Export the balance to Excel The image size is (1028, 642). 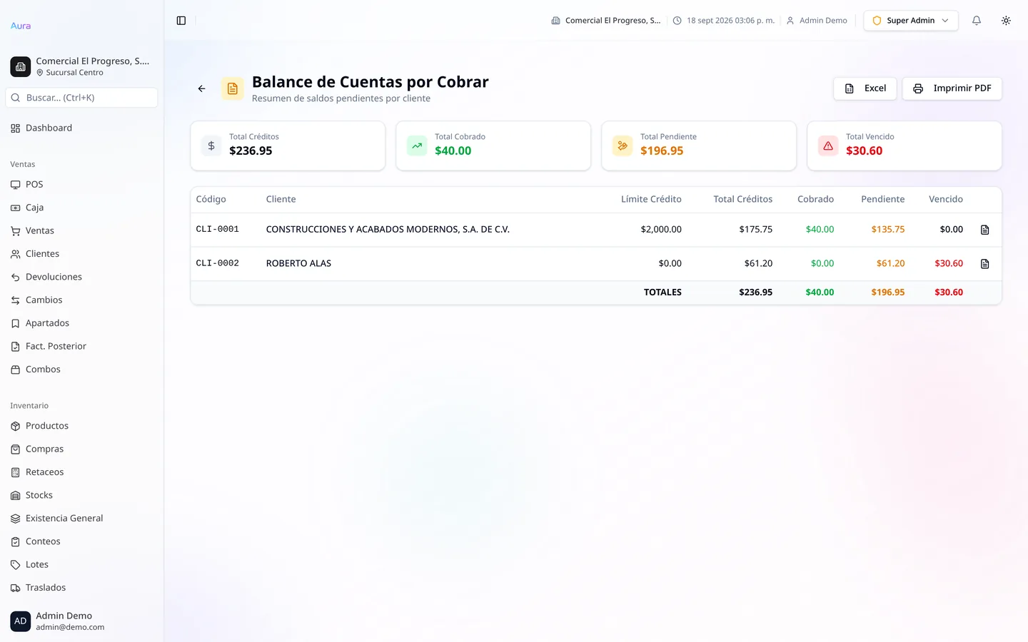[865, 88]
